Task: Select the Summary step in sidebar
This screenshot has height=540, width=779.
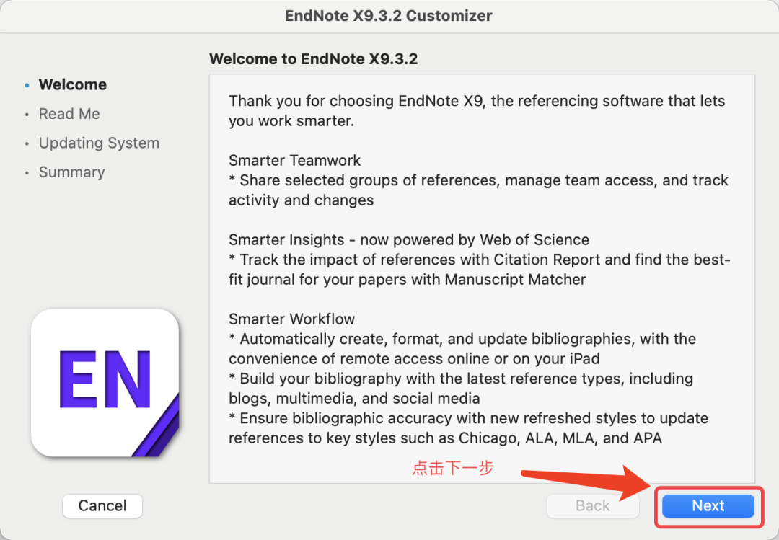Action: (71, 172)
